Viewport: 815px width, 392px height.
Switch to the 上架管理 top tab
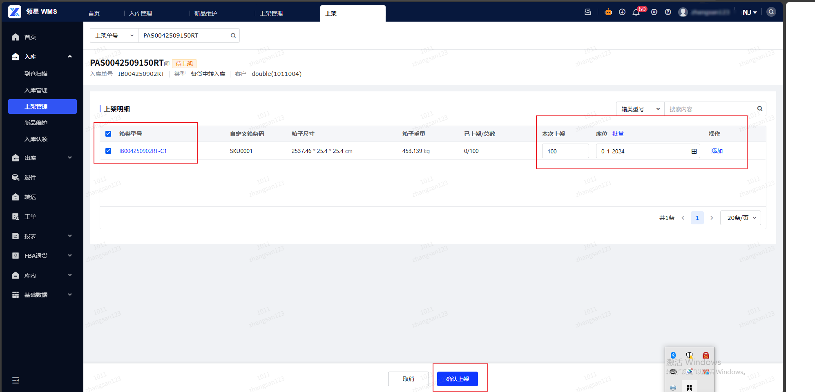tap(271, 13)
